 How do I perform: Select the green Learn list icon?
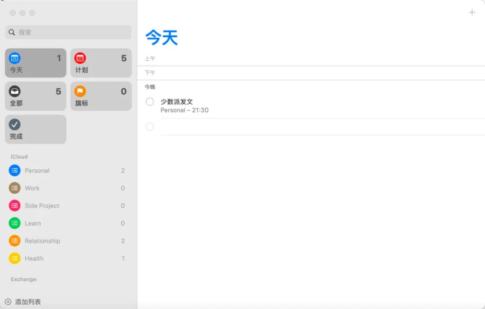tap(14, 223)
